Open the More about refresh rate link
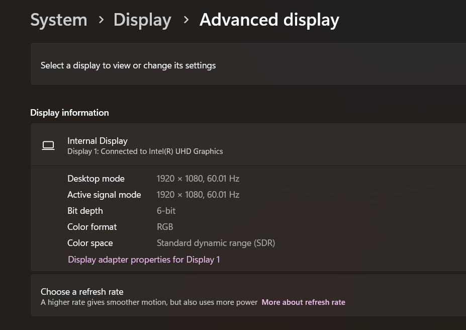The image size is (466, 330). [303, 302]
